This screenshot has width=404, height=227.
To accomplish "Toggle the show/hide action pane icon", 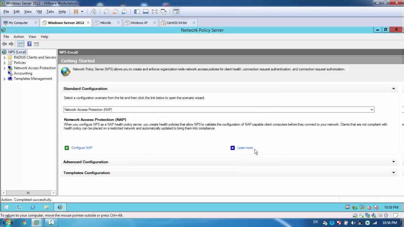I will tap(36, 44).
